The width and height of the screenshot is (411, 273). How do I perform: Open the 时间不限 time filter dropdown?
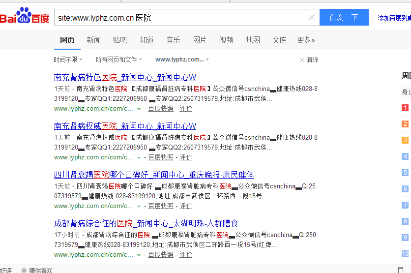click(x=68, y=60)
